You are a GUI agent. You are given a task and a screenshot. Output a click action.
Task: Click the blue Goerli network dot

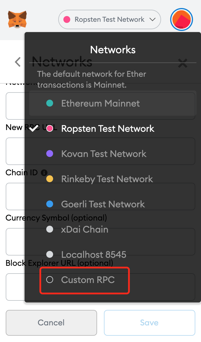[x=50, y=204]
